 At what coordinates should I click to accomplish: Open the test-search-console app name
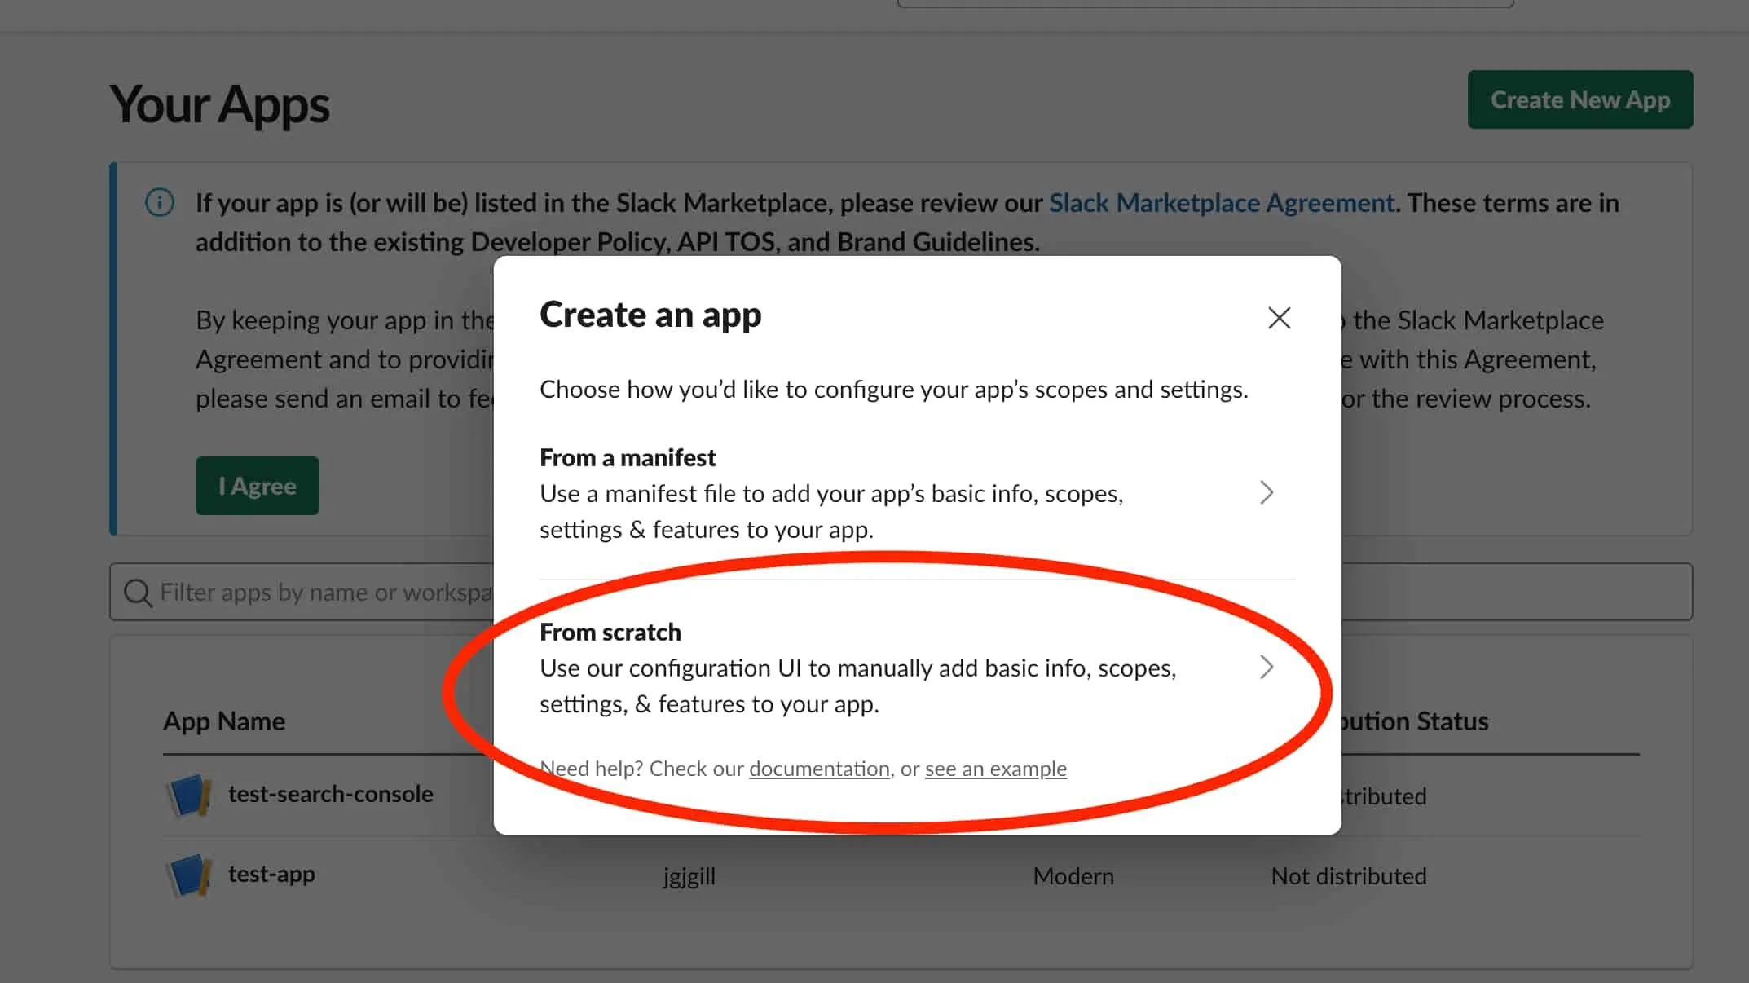coord(330,794)
